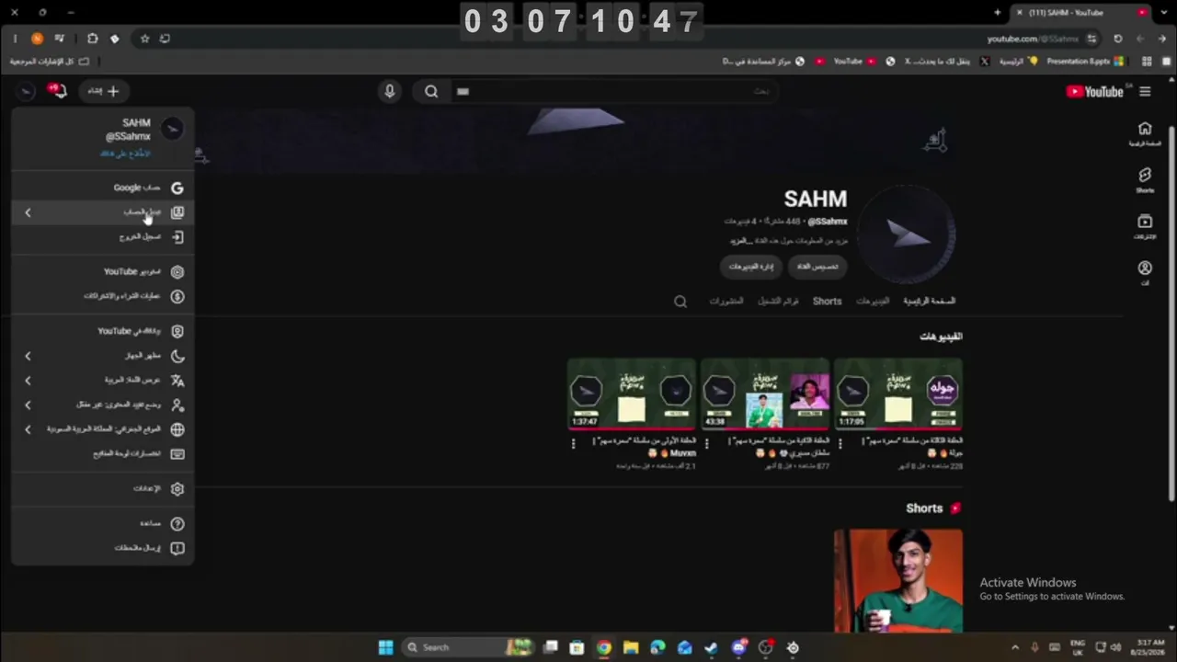This screenshot has height=662, width=1177.
Task: Switch to the channel Playlists tab
Action: [x=778, y=301]
